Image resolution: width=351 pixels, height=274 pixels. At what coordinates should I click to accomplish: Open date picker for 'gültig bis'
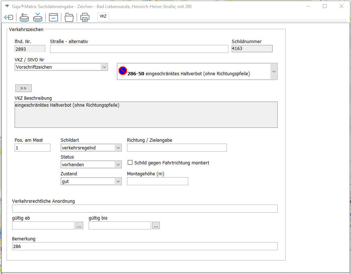coord(156,226)
